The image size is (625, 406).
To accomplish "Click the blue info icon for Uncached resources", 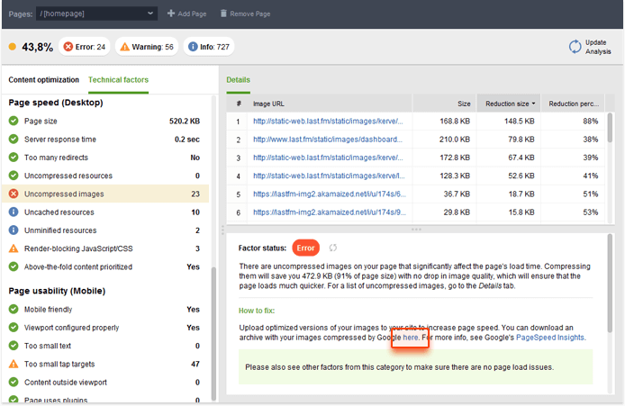I will [14, 212].
